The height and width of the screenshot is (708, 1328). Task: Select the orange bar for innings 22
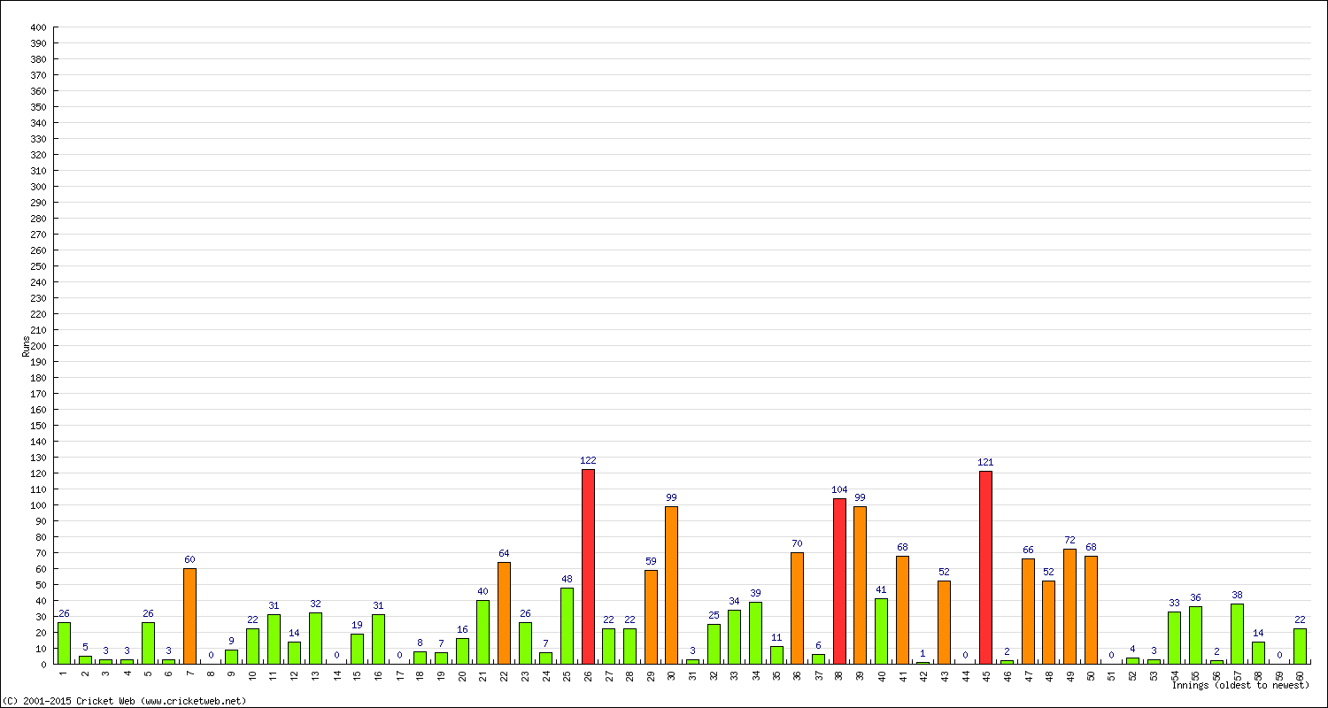tap(504, 612)
